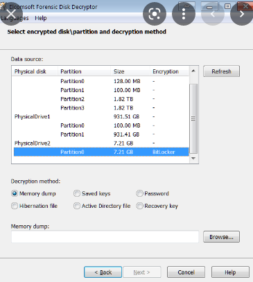Open the Languages menu

15,18
